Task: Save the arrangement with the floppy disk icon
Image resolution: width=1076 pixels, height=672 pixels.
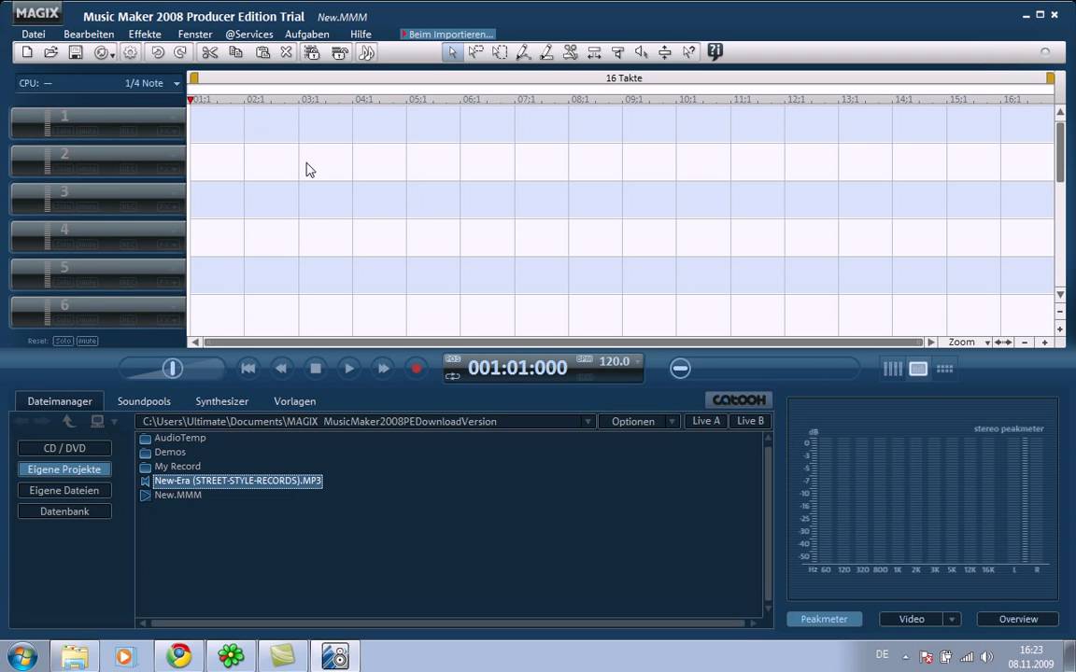Action: [76, 52]
